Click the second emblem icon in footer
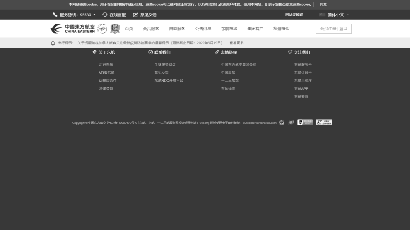This screenshot has width=410, height=230. [x=291, y=122]
